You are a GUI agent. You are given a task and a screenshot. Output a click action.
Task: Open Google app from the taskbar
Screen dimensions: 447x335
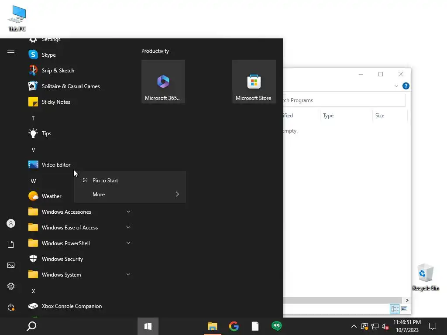234,326
